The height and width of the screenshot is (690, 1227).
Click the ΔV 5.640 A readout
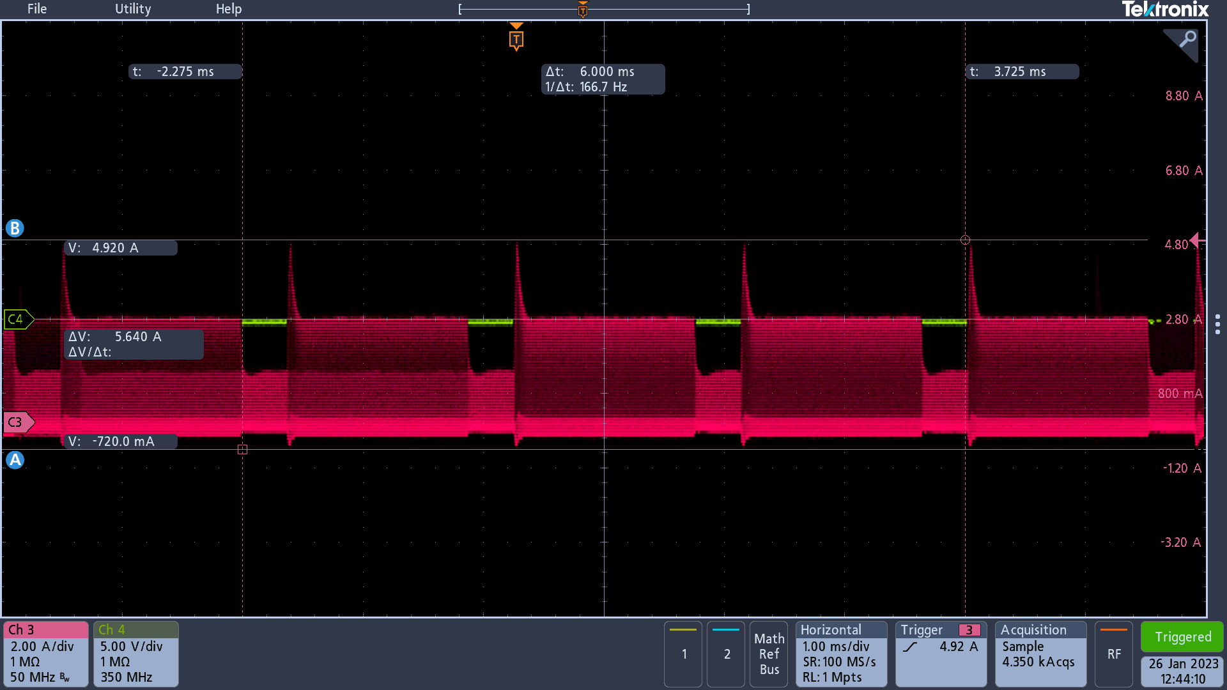pos(134,344)
